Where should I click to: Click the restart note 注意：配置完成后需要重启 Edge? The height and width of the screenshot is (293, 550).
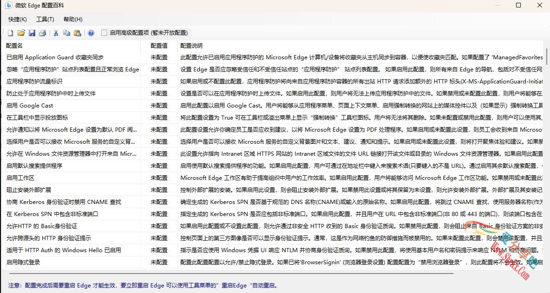(143, 286)
